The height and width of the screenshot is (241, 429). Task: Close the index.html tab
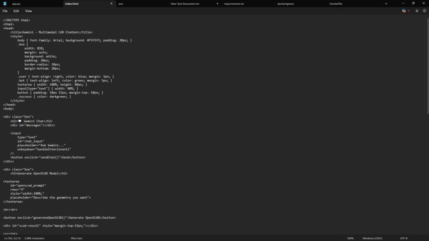pos(111,4)
